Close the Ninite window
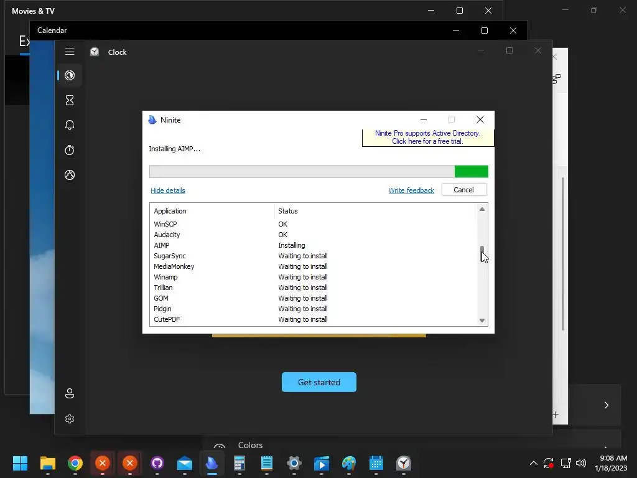 (480, 119)
